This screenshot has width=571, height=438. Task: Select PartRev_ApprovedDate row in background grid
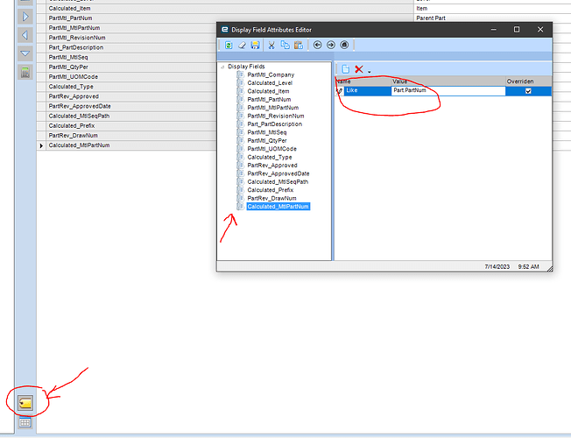tap(132, 106)
